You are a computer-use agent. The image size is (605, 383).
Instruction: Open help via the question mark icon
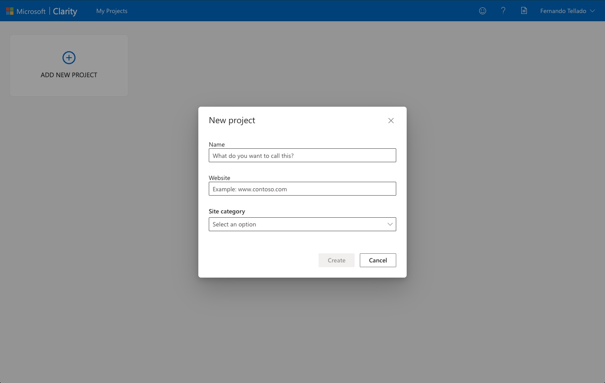(503, 11)
